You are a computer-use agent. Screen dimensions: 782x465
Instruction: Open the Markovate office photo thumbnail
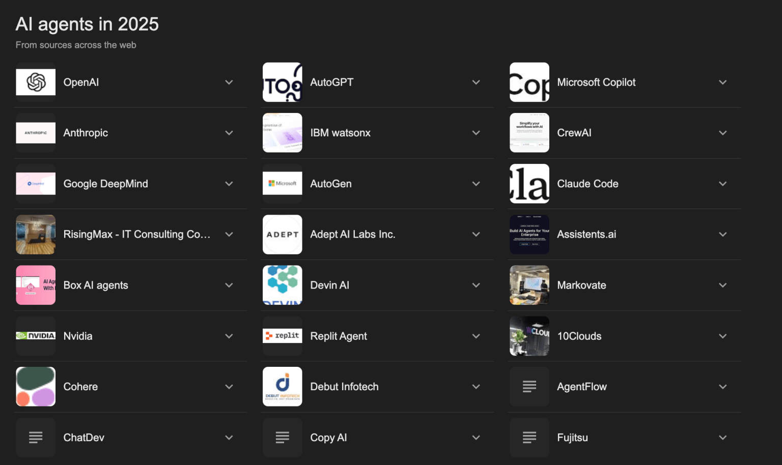pyautogui.click(x=529, y=285)
